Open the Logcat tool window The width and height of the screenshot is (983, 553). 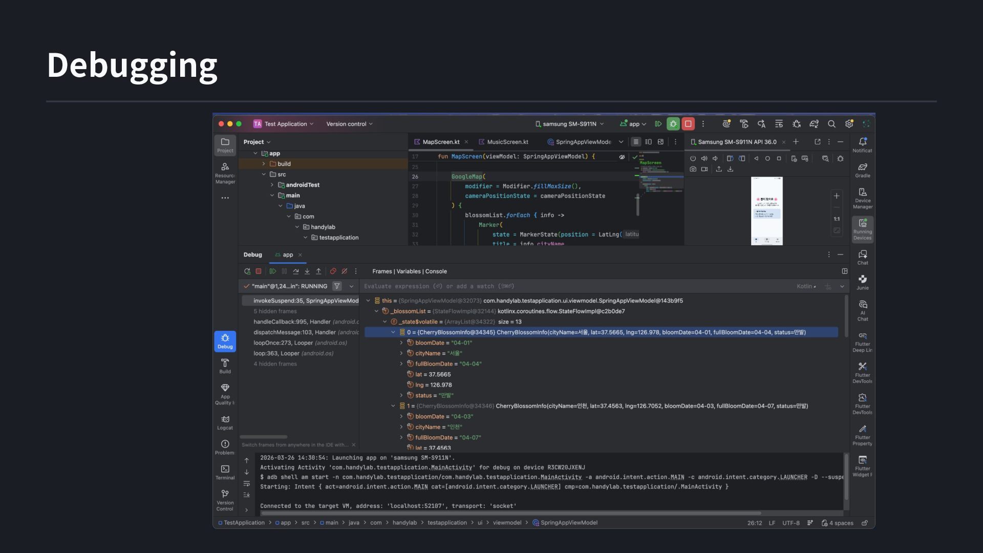click(225, 422)
